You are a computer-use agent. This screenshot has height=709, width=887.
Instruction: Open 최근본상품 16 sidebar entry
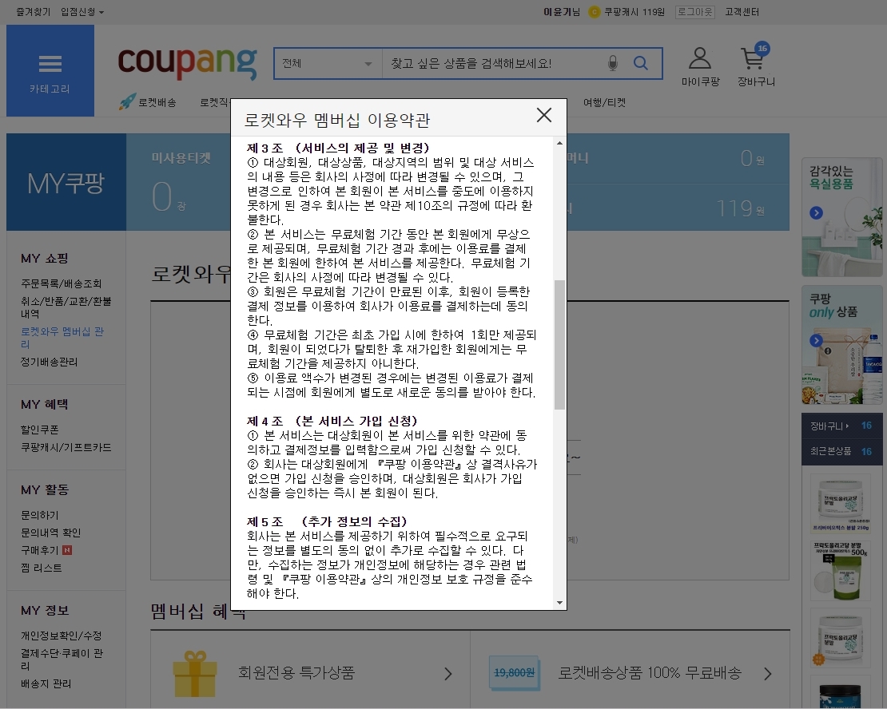coord(841,451)
